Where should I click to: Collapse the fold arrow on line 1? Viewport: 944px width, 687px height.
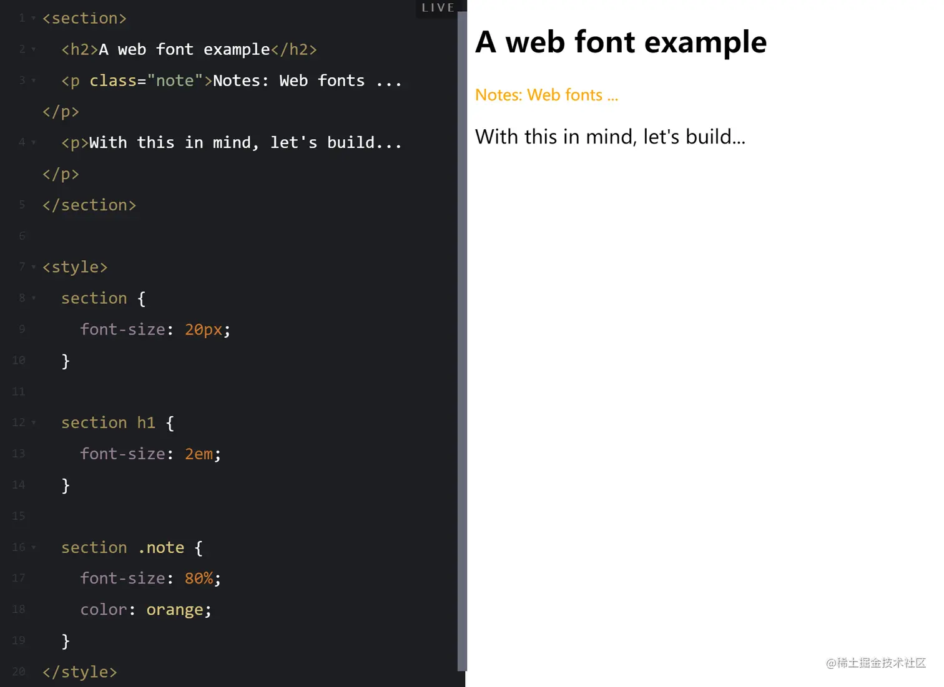click(x=34, y=18)
